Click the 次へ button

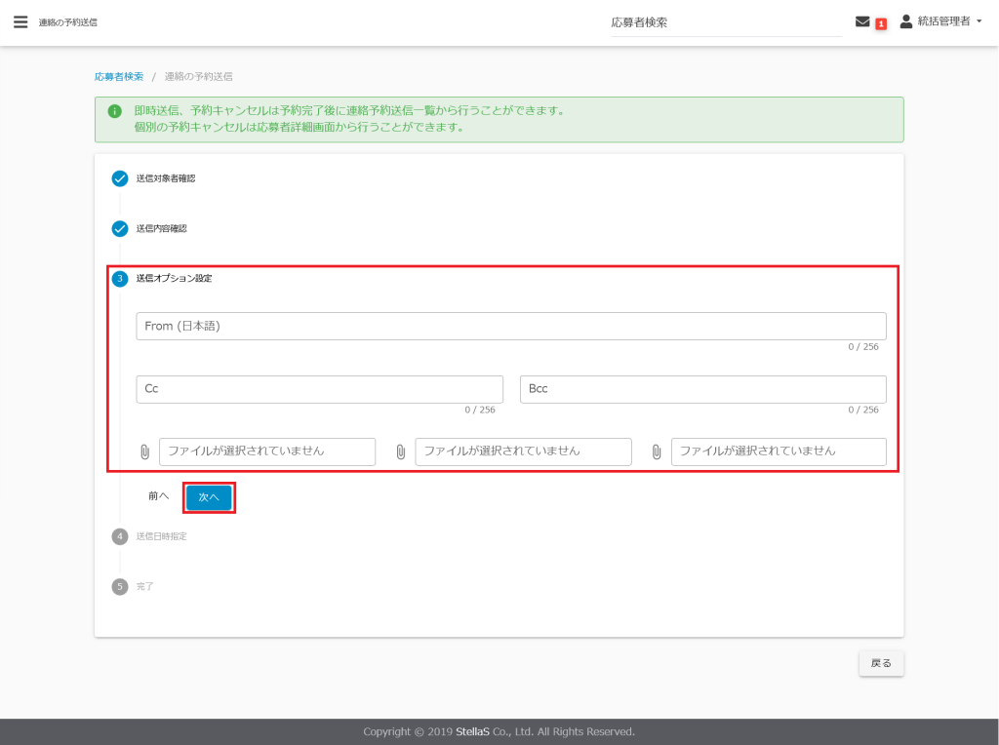[209, 496]
